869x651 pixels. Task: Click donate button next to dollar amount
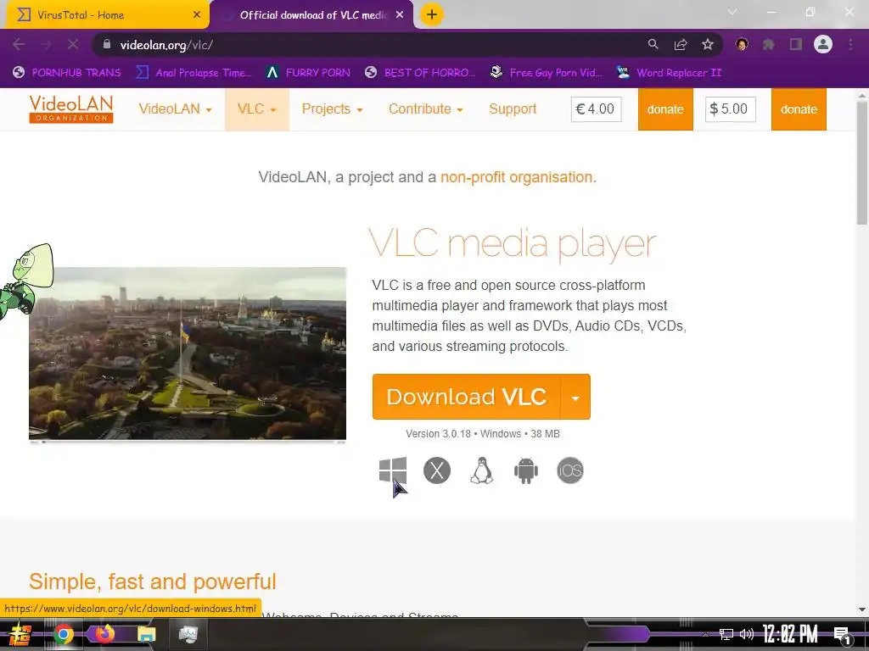pyautogui.click(x=799, y=109)
